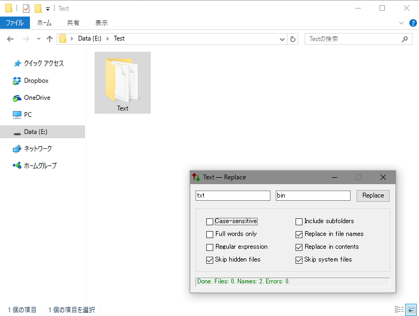Toggle the Case-sensitive checkbox
This screenshot has height=316, width=419.
click(210, 222)
